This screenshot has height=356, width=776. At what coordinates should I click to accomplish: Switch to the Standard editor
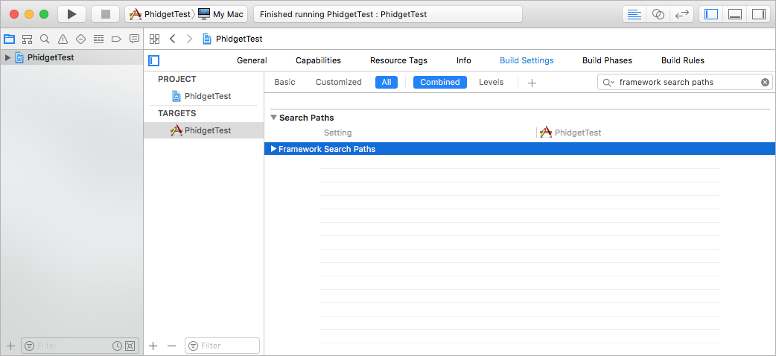634,14
